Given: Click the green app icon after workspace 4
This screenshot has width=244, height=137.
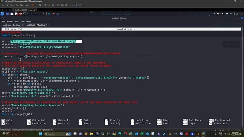Looking at the screenshot, I should (49, 14).
